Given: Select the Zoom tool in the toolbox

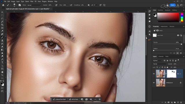Looking at the screenshot, I should pos(2,75).
